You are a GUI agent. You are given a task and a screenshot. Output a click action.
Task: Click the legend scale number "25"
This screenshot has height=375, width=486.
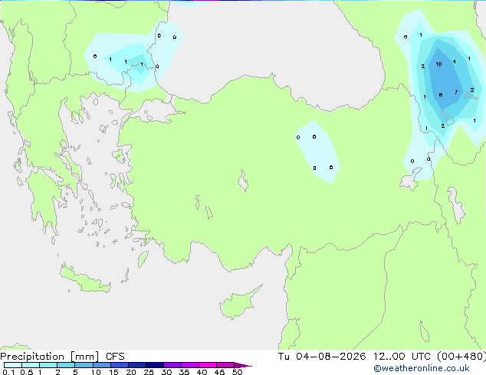149,372
